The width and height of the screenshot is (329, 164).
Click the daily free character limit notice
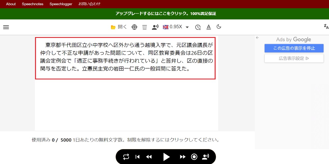126,140
